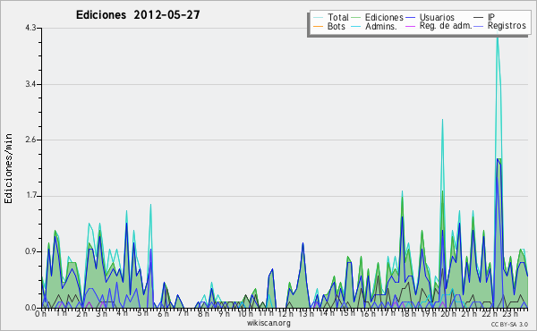Viewport: 537px width, 331px height.
Task: Click the Total peak near 18 h
Action: click(402, 191)
